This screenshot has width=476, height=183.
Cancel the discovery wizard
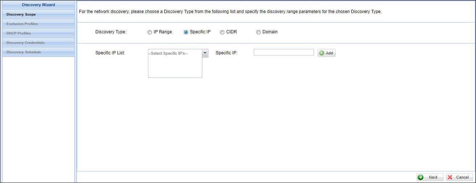tap(459, 177)
